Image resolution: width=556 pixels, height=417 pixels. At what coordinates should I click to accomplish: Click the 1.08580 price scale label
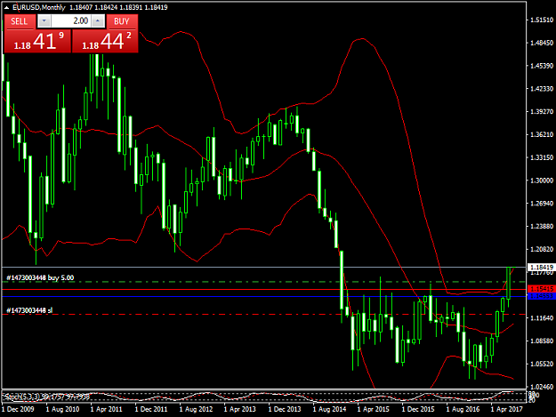click(542, 341)
